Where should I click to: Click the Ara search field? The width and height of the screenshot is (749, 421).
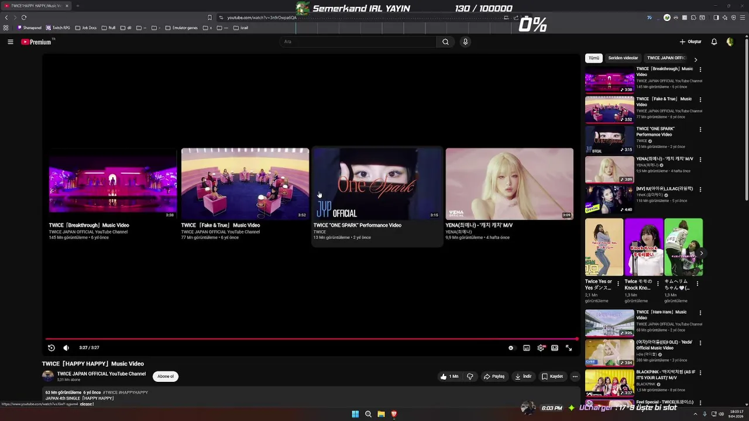coord(358,42)
